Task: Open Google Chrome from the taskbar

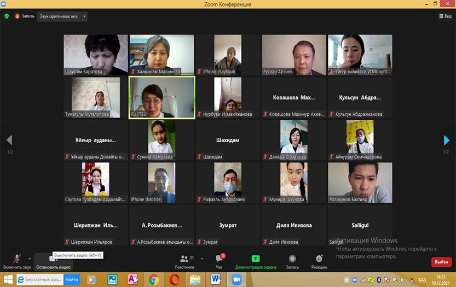Action: (153, 279)
